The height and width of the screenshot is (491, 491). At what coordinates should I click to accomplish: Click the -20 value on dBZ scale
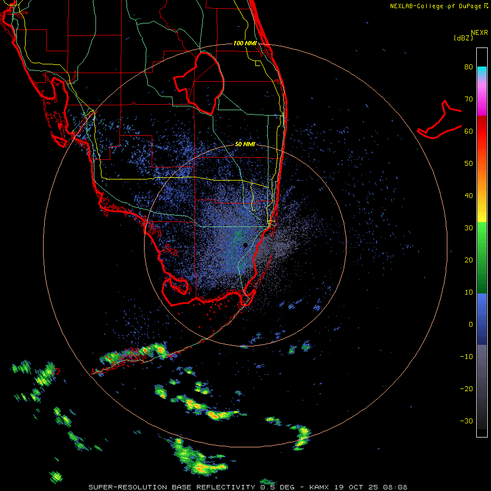click(466, 389)
